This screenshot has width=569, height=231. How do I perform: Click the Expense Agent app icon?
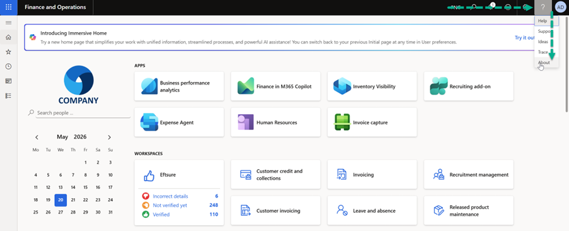(149, 122)
